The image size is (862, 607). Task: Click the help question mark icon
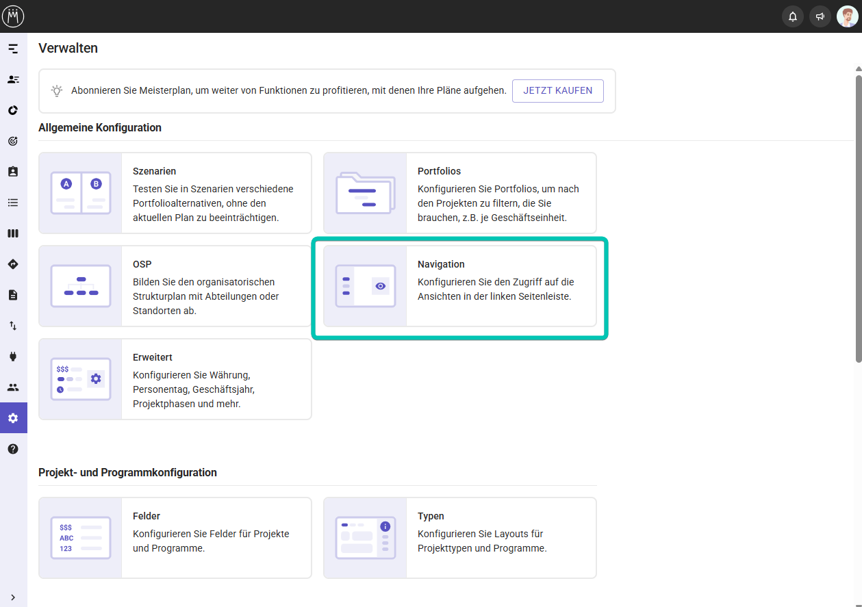click(13, 449)
